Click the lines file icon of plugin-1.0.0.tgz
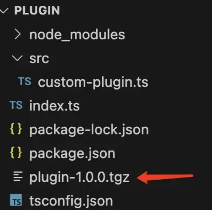212x210 pixels. tap(18, 176)
